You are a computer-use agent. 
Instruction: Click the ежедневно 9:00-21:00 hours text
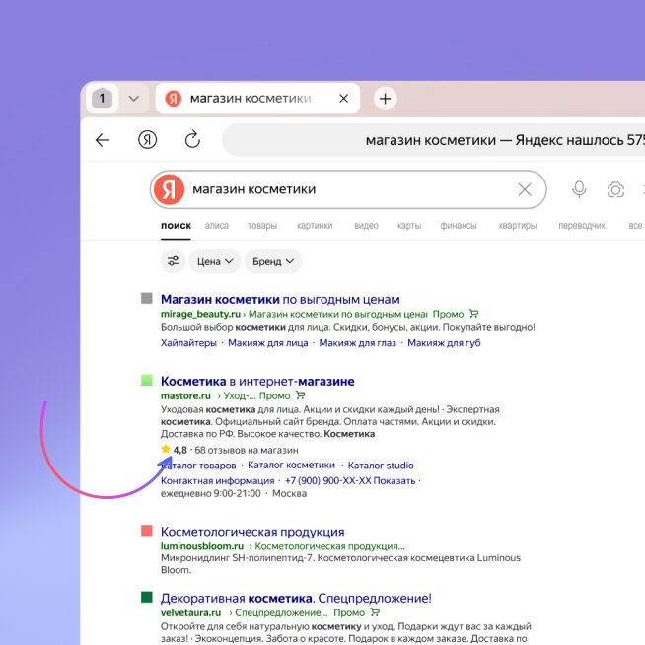tap(211, 494)
